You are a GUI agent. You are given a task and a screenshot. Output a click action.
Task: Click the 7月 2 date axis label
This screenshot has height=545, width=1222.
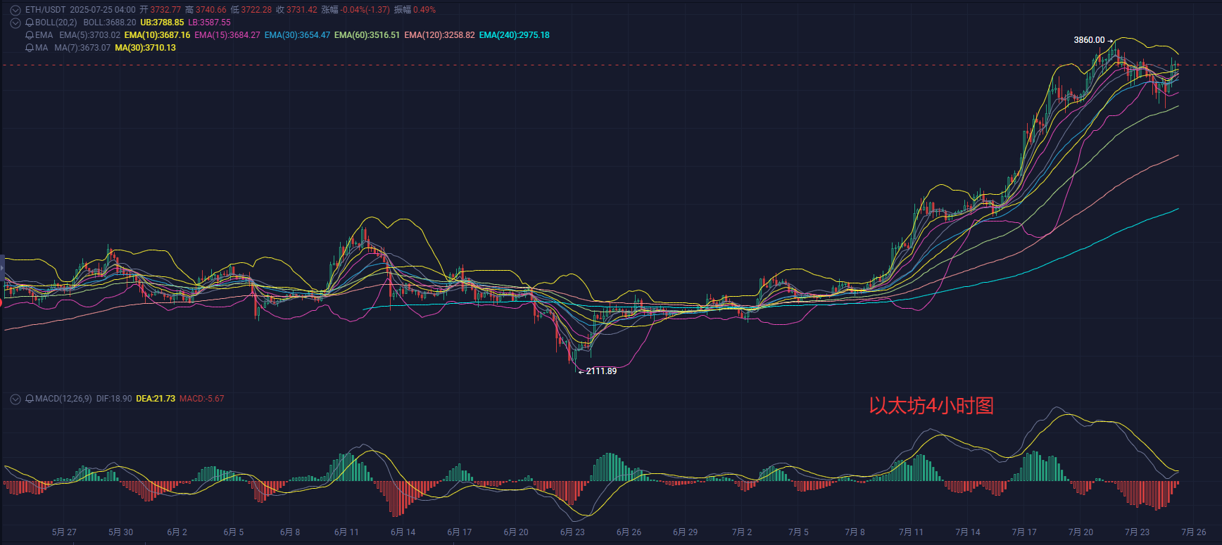coord(742,532)
